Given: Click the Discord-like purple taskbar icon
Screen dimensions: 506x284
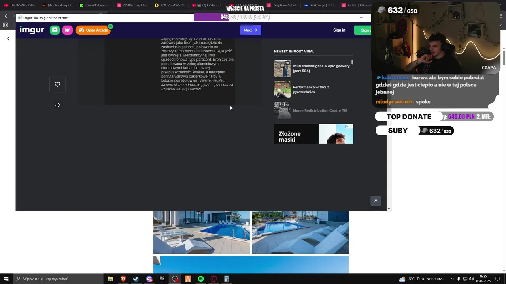Looking at the screenshot, I should [149, 279].
